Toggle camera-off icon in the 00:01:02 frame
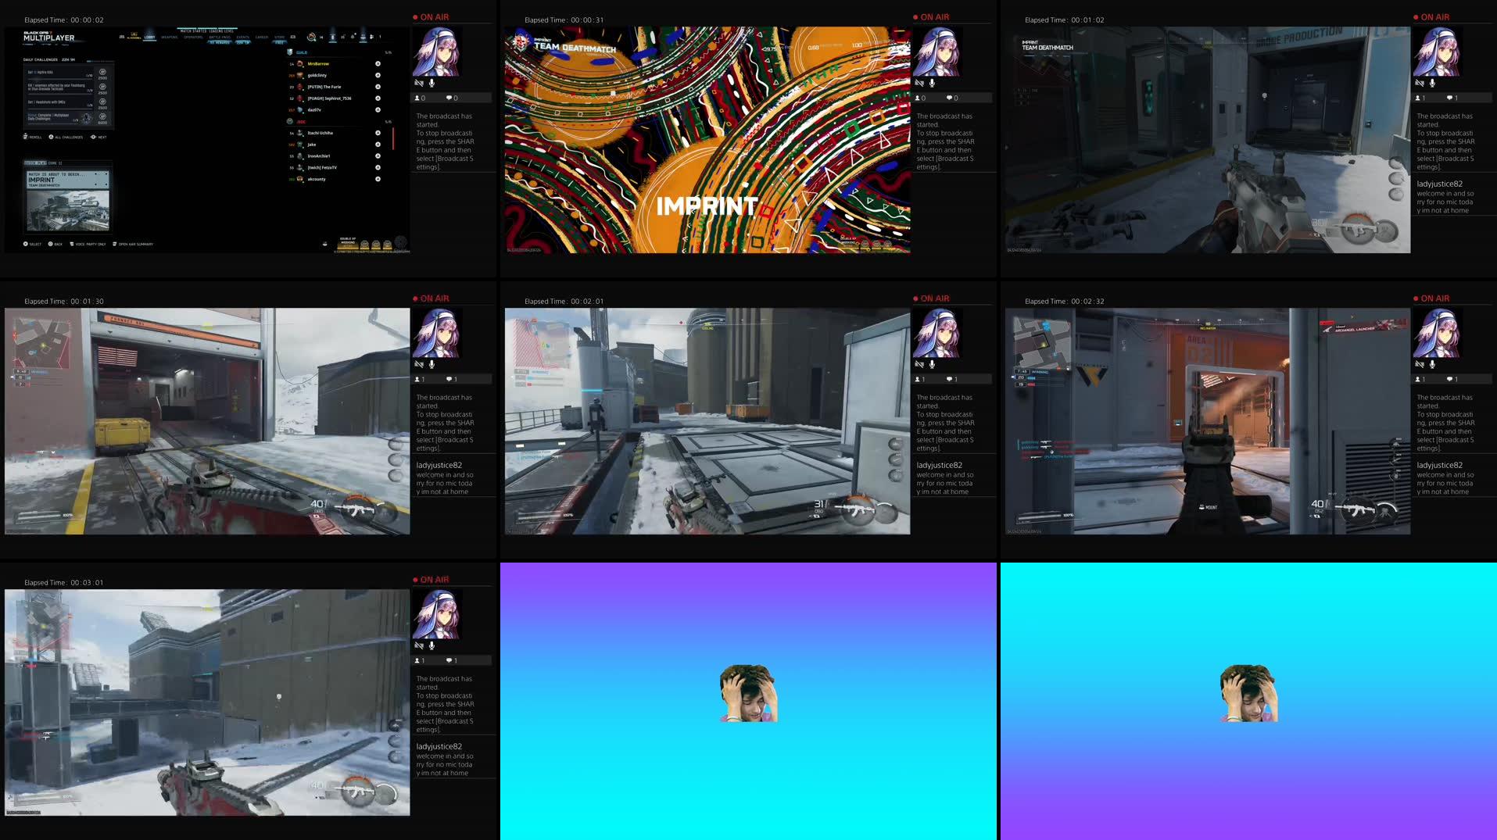This screenshot has height=840, width=1497. point(1420,83)
